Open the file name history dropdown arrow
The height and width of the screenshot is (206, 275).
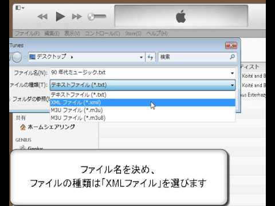coord(232,73)
